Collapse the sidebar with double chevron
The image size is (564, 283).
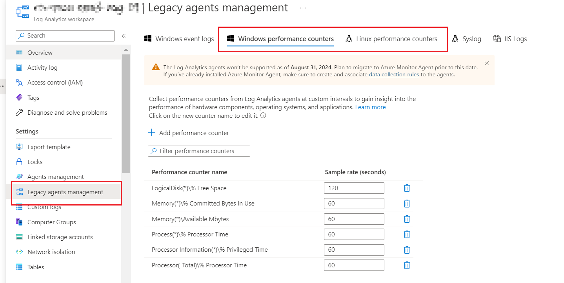pyautogui.click(x=123, y=36)
